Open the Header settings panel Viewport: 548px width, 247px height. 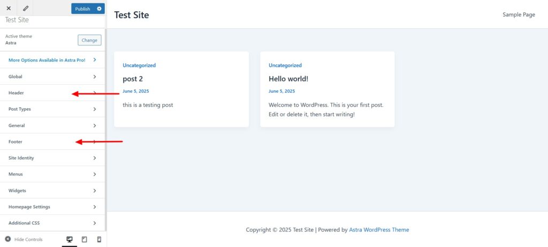(x=52, y=93)
